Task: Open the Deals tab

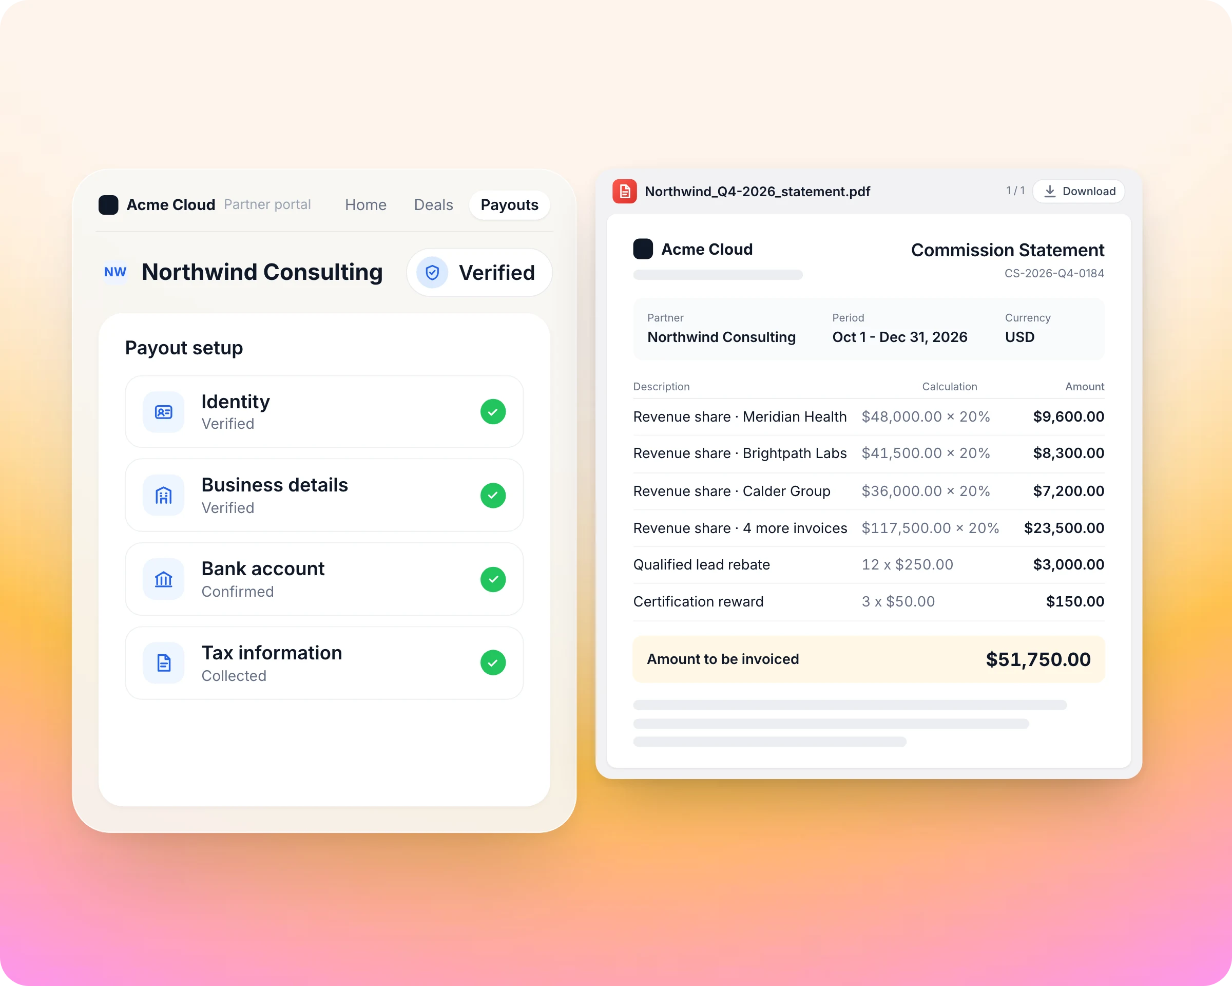Action: click(434, 204)
